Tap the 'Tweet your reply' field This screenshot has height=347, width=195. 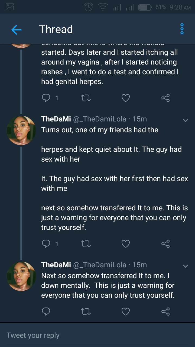point(97,335)
